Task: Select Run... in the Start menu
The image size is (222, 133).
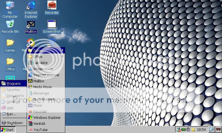Action: click(13, 114)
